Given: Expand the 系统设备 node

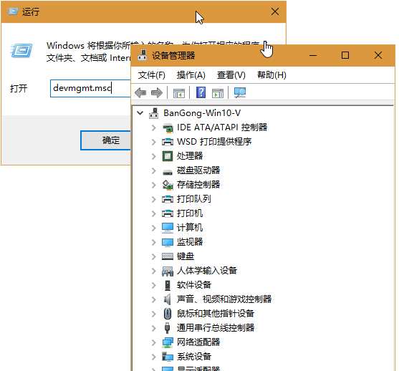Looking at the screenshot, I should [154, 357].
